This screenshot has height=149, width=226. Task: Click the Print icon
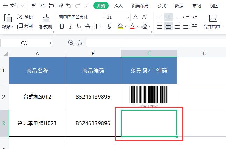coord(51,6)
